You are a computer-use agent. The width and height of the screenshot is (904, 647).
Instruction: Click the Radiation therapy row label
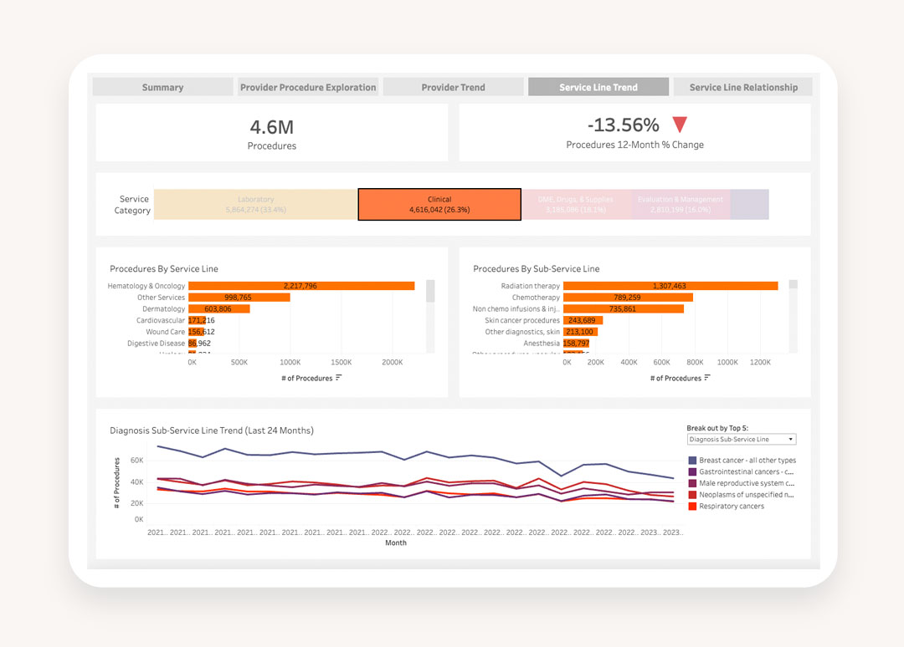tap(531, 286)
